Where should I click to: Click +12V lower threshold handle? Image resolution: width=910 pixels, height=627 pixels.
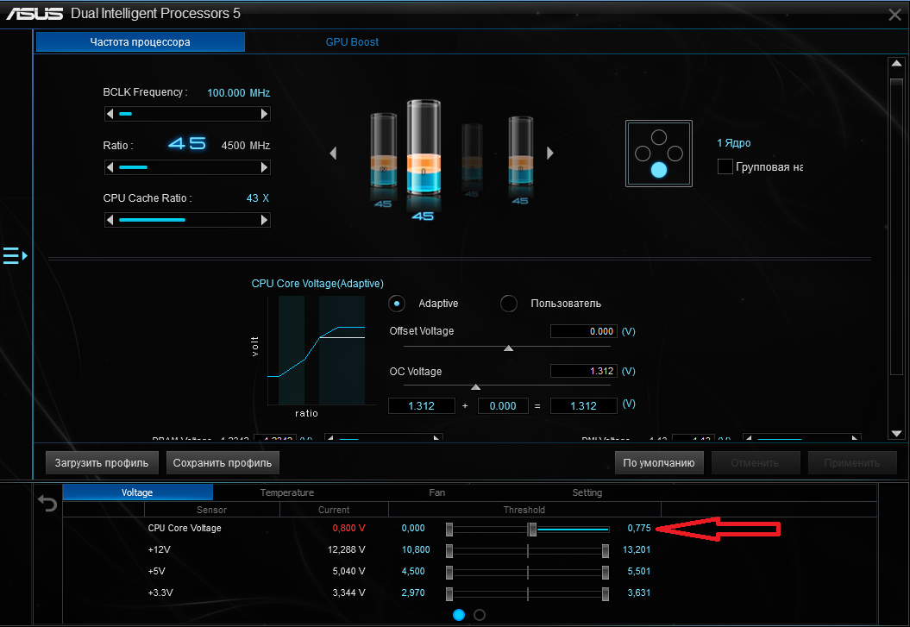(449, 550)
